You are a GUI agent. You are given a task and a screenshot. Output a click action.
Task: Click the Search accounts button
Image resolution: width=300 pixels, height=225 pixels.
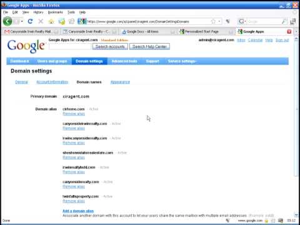pyautogui.click(x=110, y=46)
